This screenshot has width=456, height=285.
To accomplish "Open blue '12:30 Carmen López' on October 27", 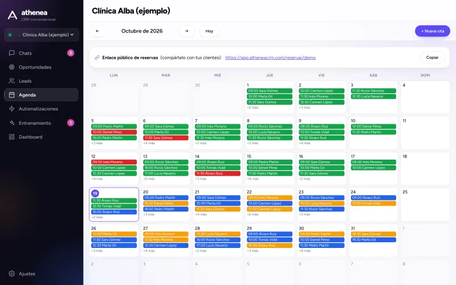I will pyautogui.click(x=166, y=246).
